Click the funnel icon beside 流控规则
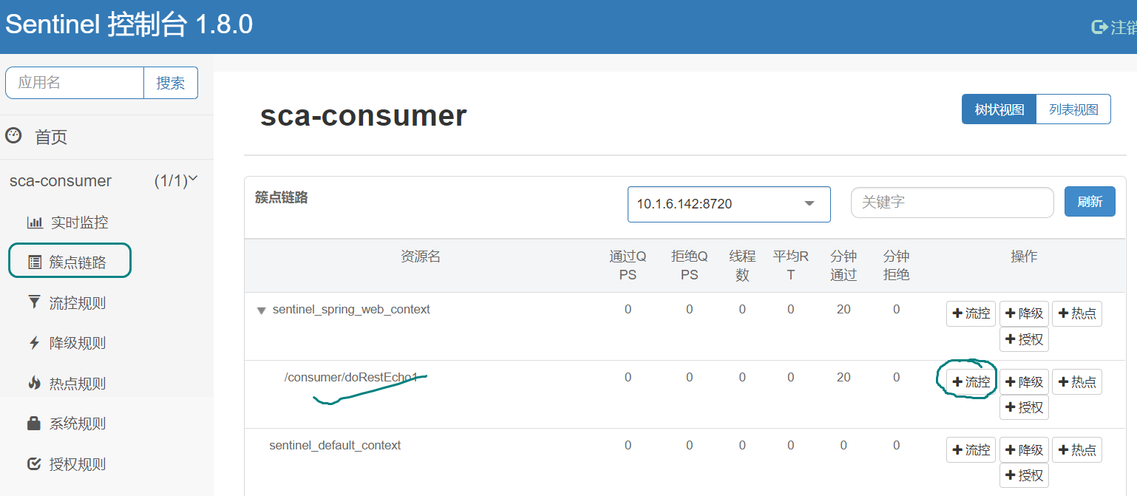 point(34,302)
